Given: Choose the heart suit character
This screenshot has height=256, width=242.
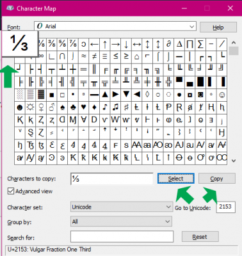Looking at the screenshot, I should click(84, 107).
